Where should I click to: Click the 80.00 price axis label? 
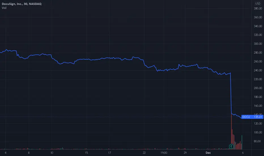(258, 141)
